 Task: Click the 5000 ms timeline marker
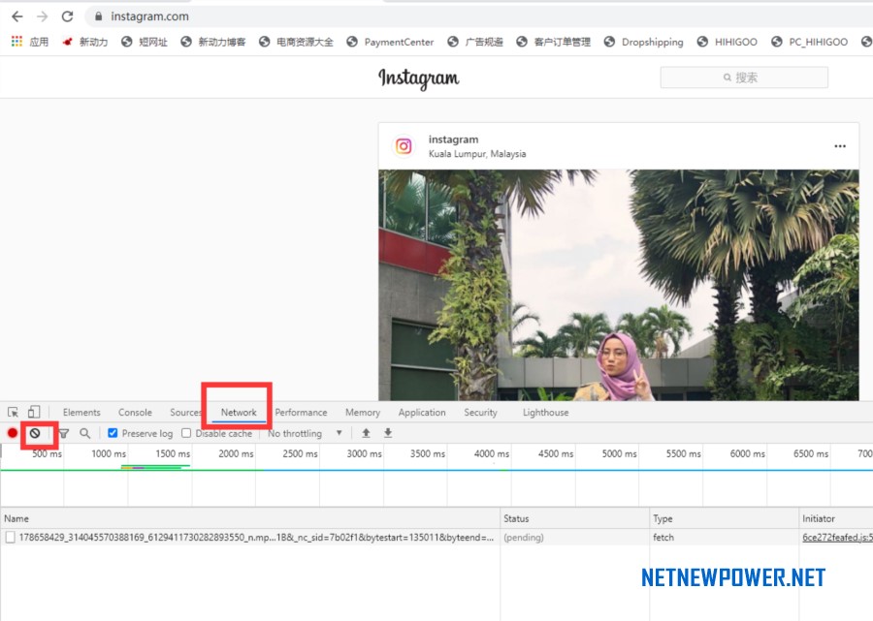point(619,453)
